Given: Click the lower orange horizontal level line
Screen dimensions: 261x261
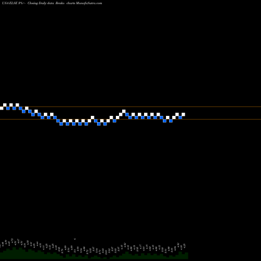Looking at the screenshot, I should (130, 119).
